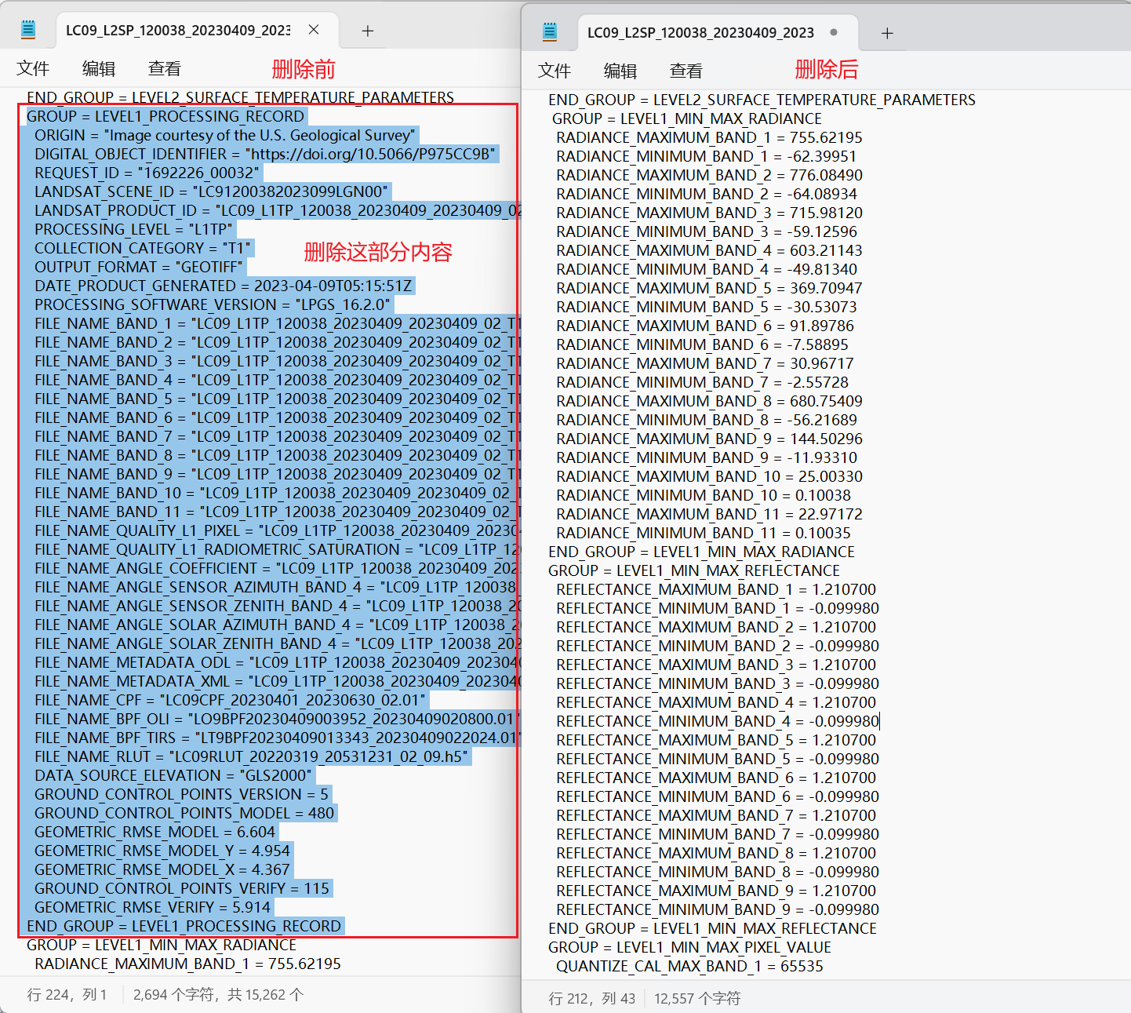Click the GEOMETRIC_RMSE_MODEL = 6.604 line
The height and width of the screenshot is (1013, 1131).
coord(155,832)
